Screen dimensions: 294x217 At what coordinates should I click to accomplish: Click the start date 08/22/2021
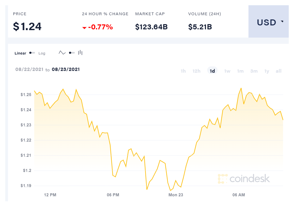pyautogui.click(x=29, y=69)
